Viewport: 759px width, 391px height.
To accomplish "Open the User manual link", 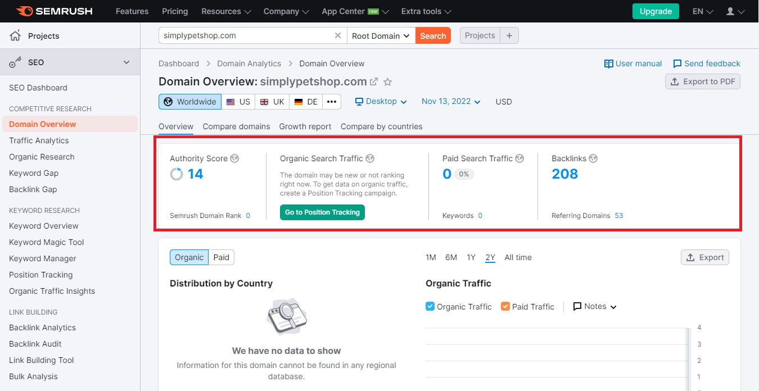I will [633, 63].
